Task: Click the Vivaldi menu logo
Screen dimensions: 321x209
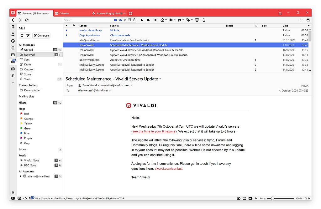Action: pos(13,13)
